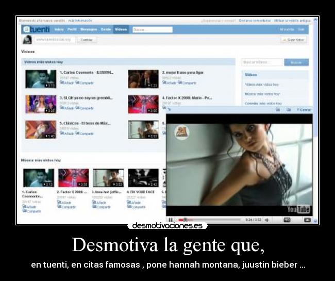Click the status text field beside the avatar
335x281 pixels.
pyautogui.click(x=55, y=40)
